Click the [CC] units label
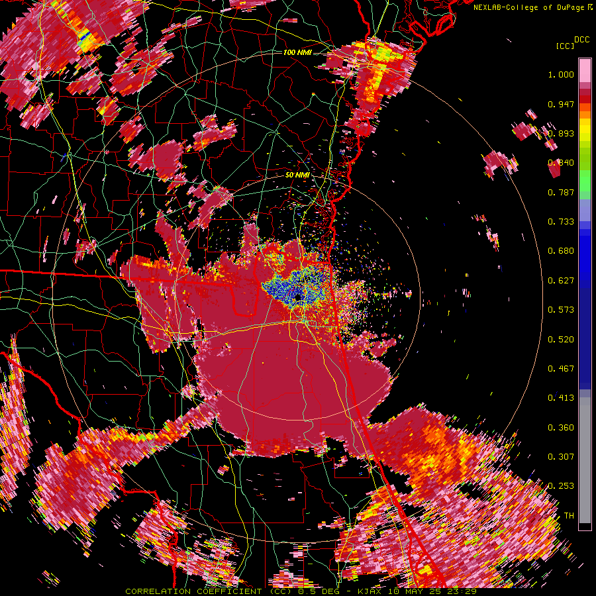Screen dimensions: 596x596 tap(565, 46)
